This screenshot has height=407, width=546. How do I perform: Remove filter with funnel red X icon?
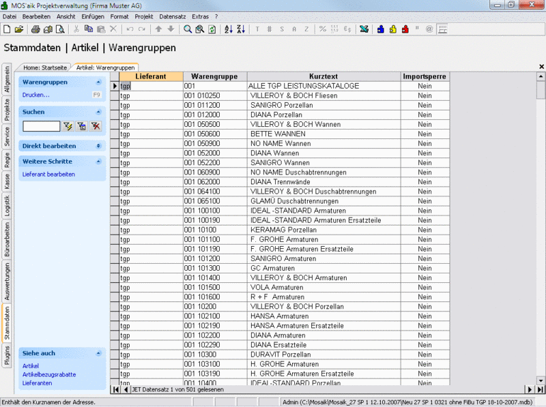coord(96,126)
